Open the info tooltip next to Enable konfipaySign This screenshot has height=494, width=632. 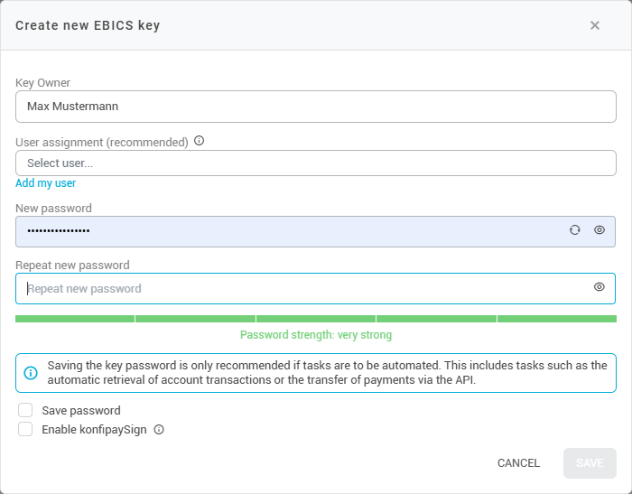pos(159,430)
